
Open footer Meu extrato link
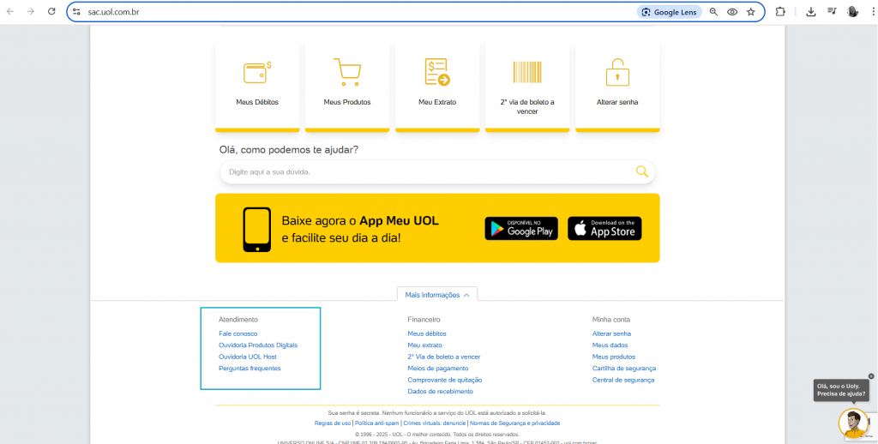[x=425, y=345]
